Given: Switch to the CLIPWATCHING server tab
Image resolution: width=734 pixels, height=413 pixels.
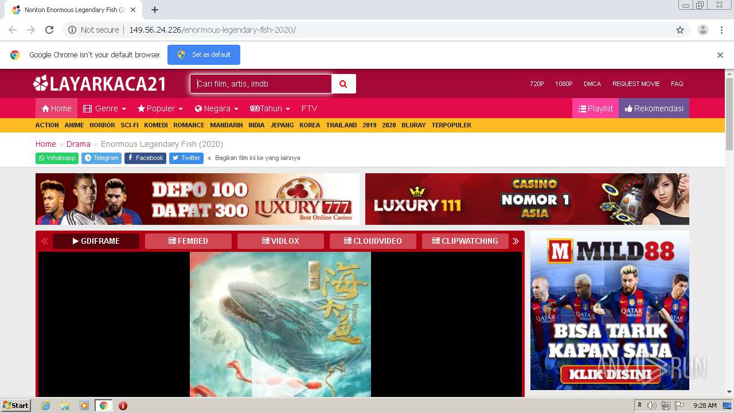Looking at the screenshot, I should click(x=465, y=241).
